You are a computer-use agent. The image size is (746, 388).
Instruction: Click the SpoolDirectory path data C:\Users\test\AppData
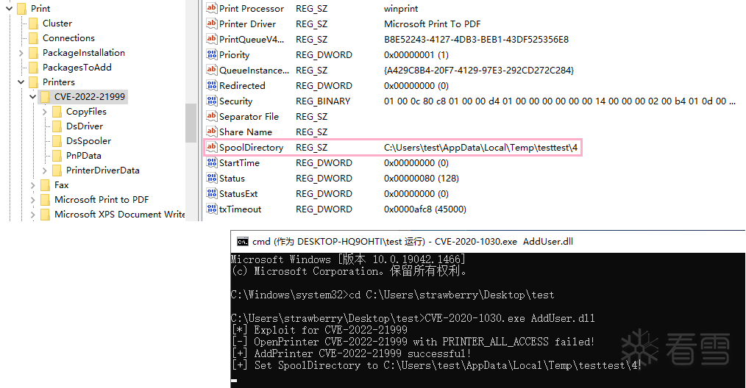[480, 148]
